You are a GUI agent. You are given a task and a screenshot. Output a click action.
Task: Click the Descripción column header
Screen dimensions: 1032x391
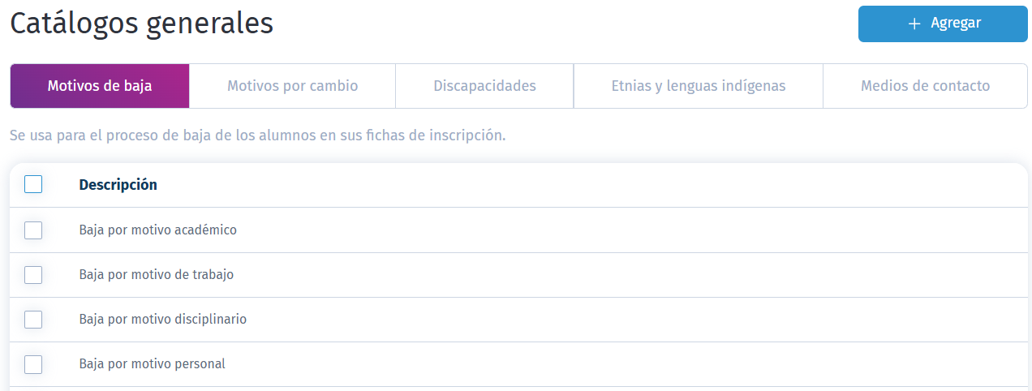[x=118, y=185]
